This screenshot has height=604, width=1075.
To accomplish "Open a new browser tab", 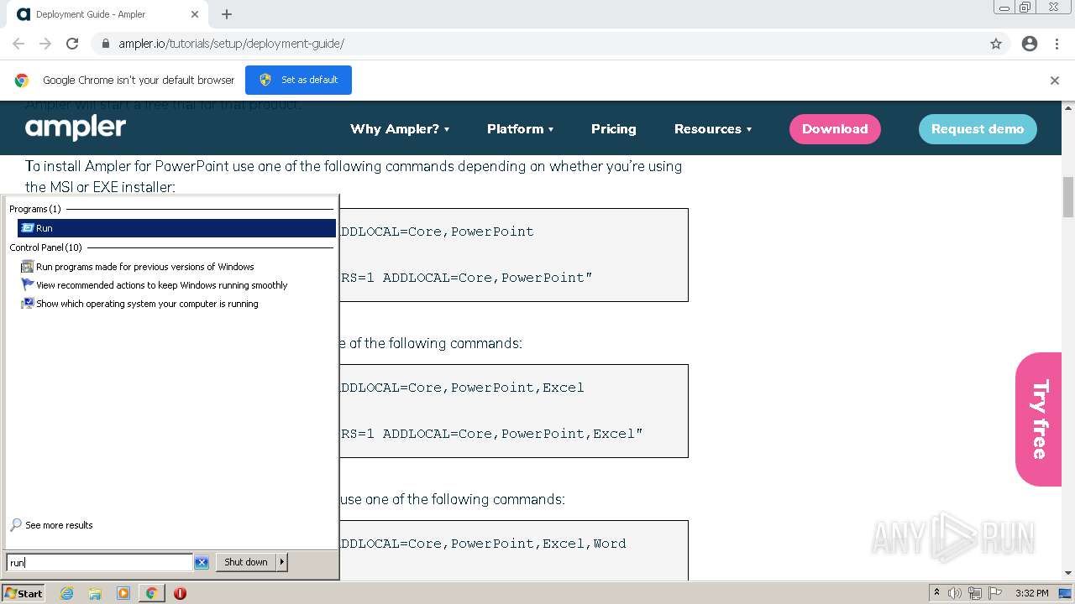I will click(227, 14).
